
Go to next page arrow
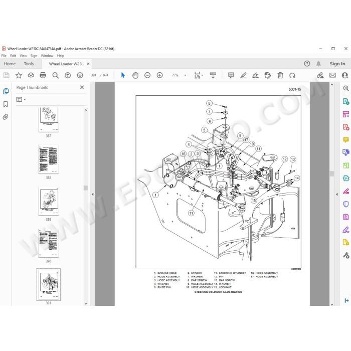(x=80, y=75)
